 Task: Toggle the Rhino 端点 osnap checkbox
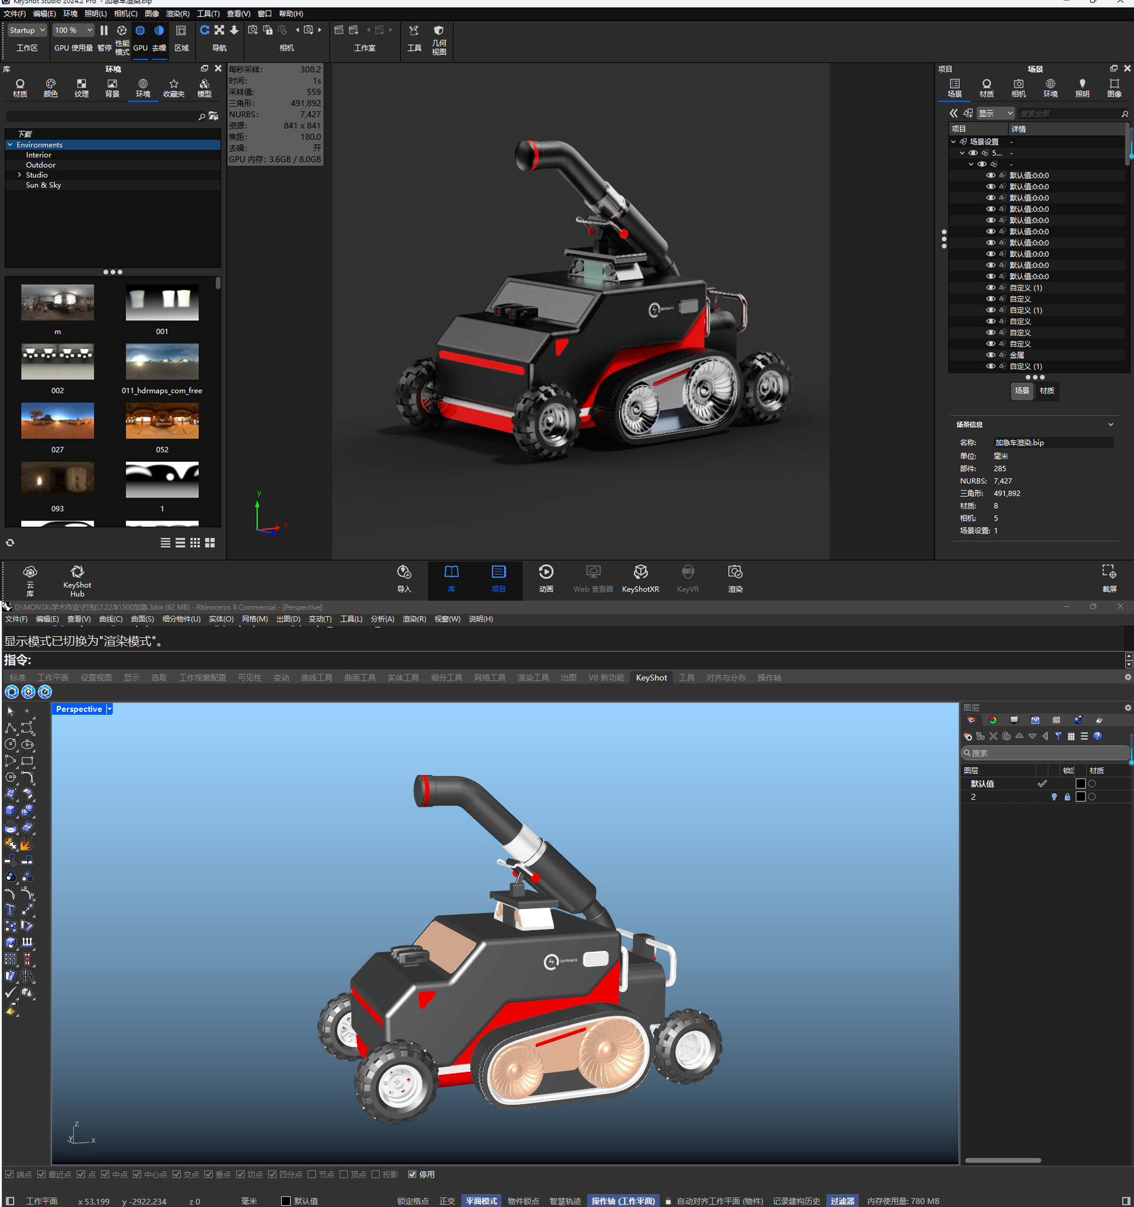click(x=8, y=1174)
